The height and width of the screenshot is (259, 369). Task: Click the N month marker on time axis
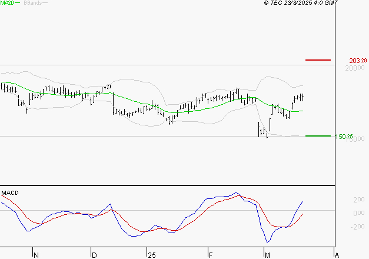pyautogui.click(x=35, y=255)
